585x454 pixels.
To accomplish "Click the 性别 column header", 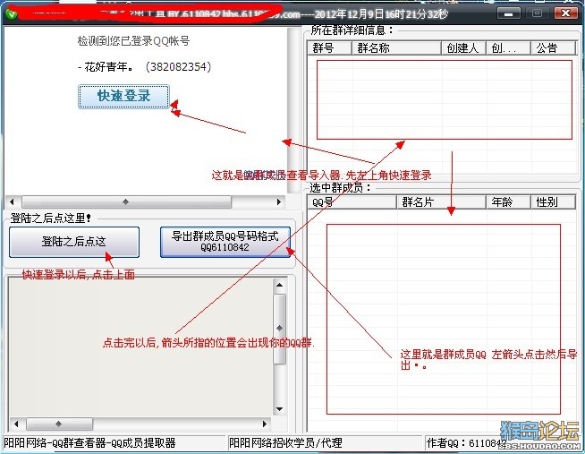I will tap(553, 202).
